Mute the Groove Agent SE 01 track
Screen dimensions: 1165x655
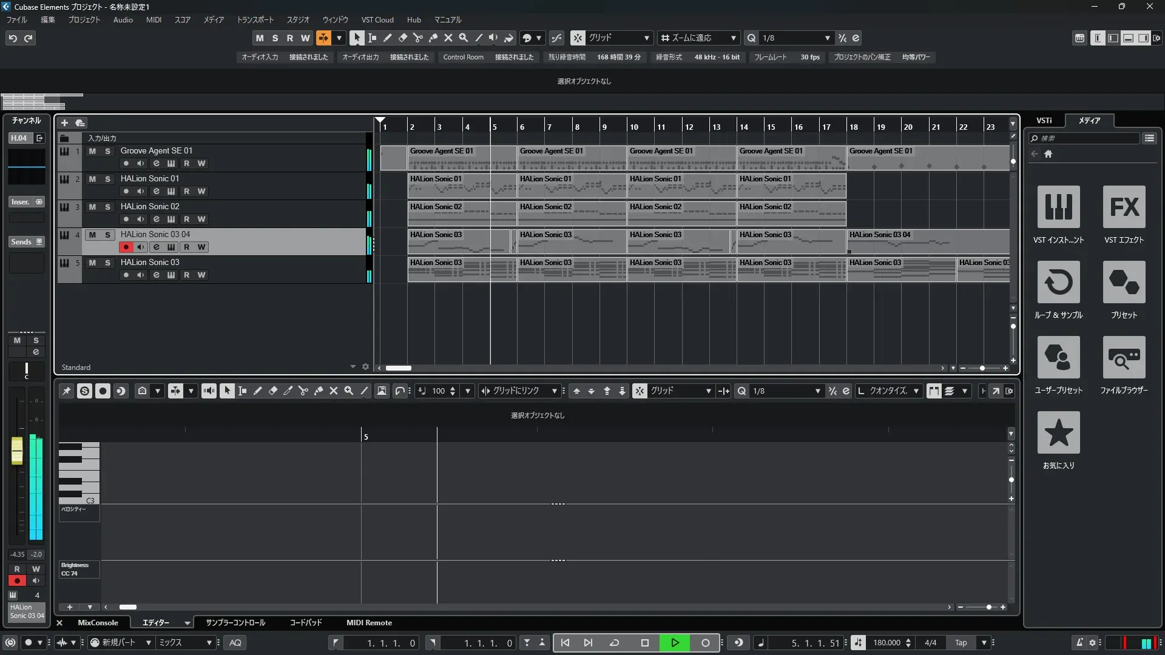pos(92,151)
